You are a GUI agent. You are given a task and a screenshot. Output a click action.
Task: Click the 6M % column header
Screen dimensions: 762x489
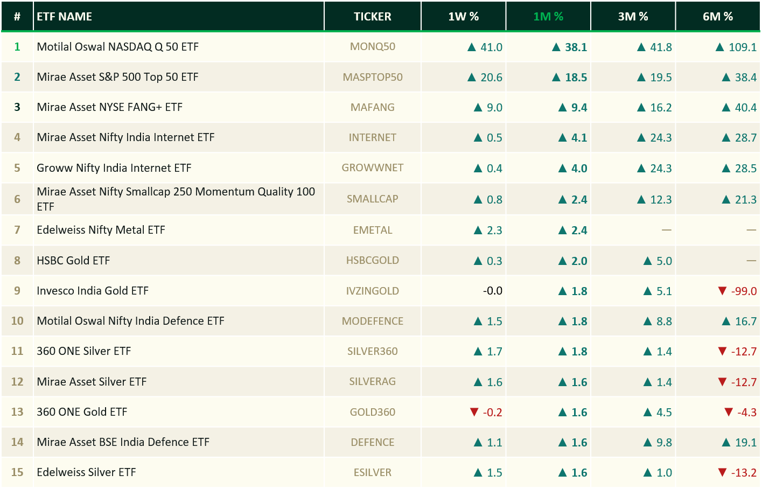[x=718, y=17]
